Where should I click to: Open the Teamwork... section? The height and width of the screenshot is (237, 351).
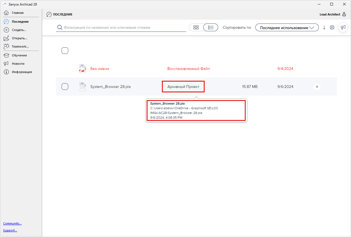click(20, 46)
